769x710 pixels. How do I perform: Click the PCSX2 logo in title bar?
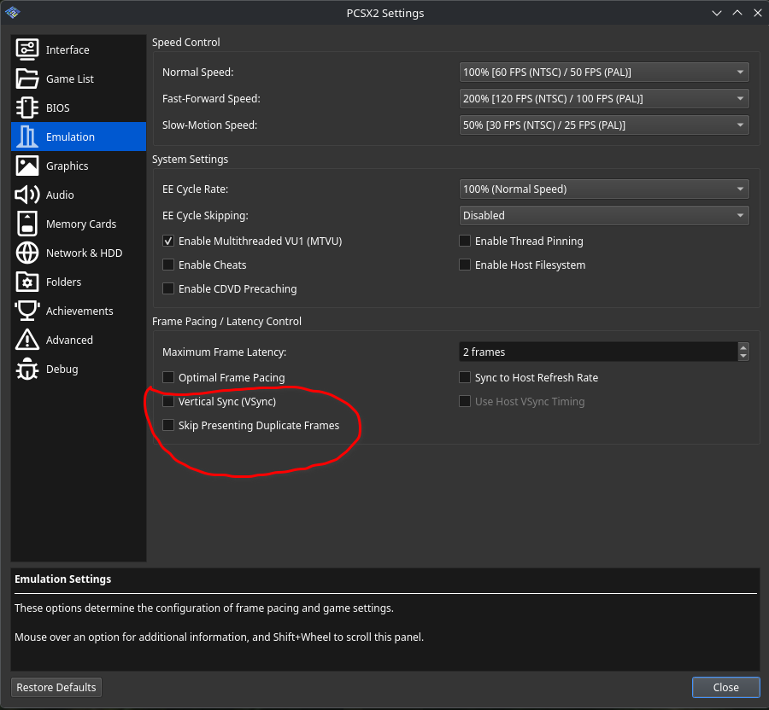tap(12, 12)
